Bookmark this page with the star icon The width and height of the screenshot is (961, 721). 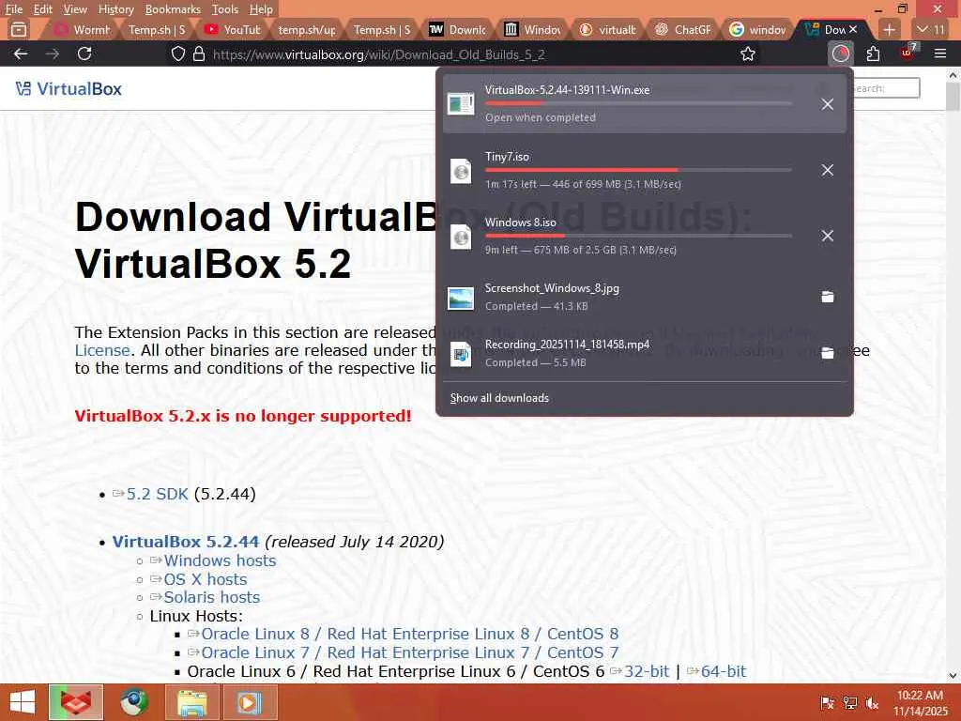click(x=748, y=54)
